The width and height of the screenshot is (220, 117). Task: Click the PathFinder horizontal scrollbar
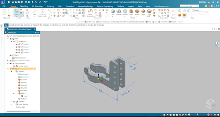click(x=18, y=112)
